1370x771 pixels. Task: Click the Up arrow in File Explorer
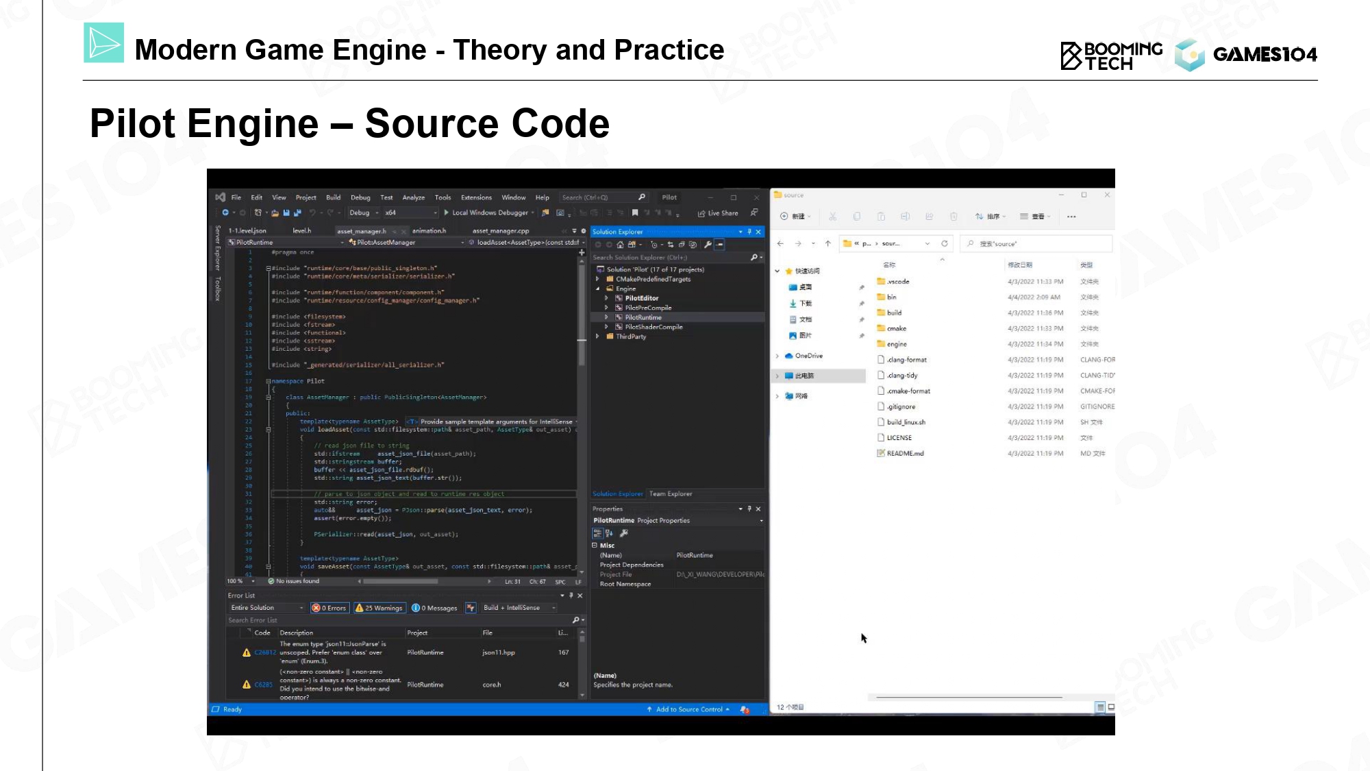(x=827, y=243)
